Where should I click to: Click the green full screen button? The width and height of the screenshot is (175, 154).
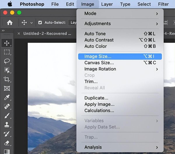[x=19, y=13]
